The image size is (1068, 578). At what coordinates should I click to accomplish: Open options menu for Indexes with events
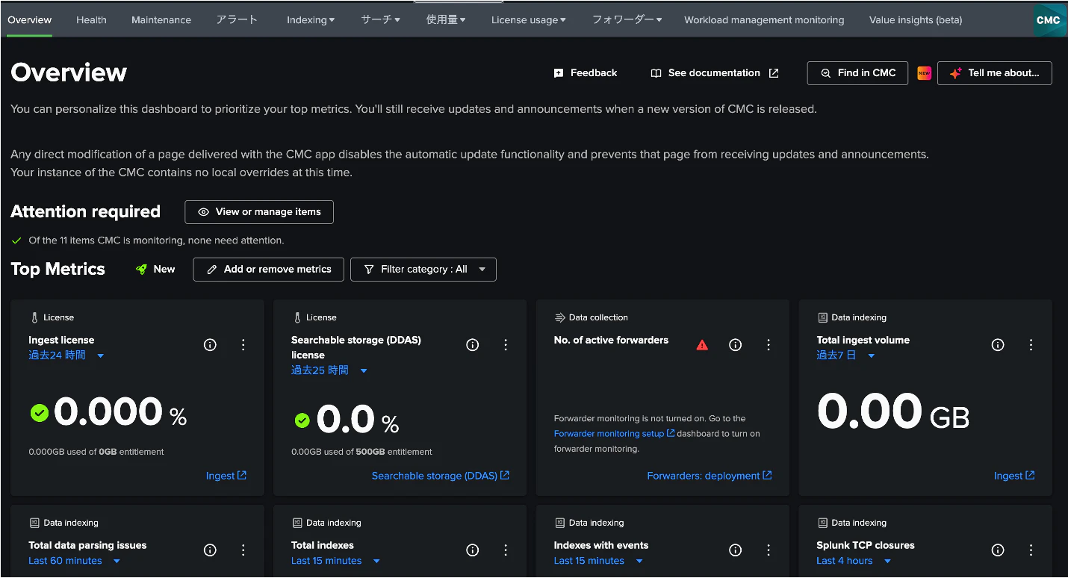click(769, 550)
